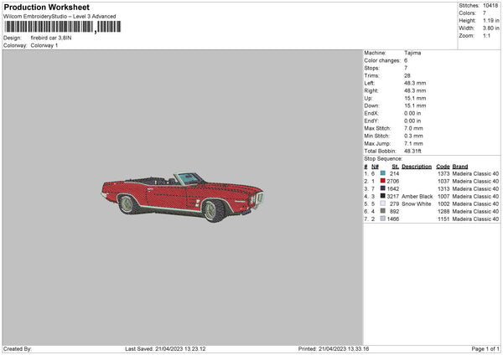Click the 'Stop Sequence:' label
The image size is (503, 355).
click(x=383, y=158)
